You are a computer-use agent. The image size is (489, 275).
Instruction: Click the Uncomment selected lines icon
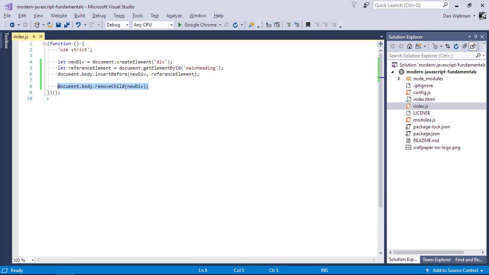tap(297, 25)
